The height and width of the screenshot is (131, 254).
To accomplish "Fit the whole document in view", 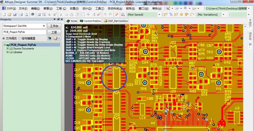I will pos(39,15).
